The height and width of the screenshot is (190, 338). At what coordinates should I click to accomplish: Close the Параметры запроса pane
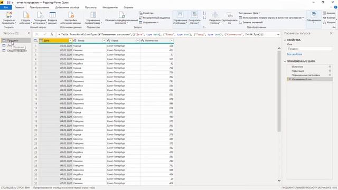coord(331,33)
